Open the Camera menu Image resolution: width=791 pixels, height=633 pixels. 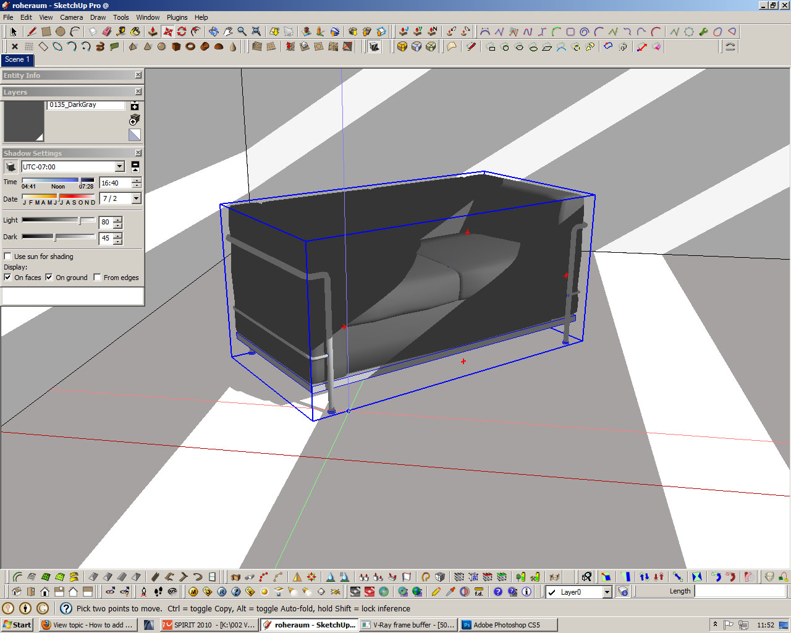tap(71, 17)
